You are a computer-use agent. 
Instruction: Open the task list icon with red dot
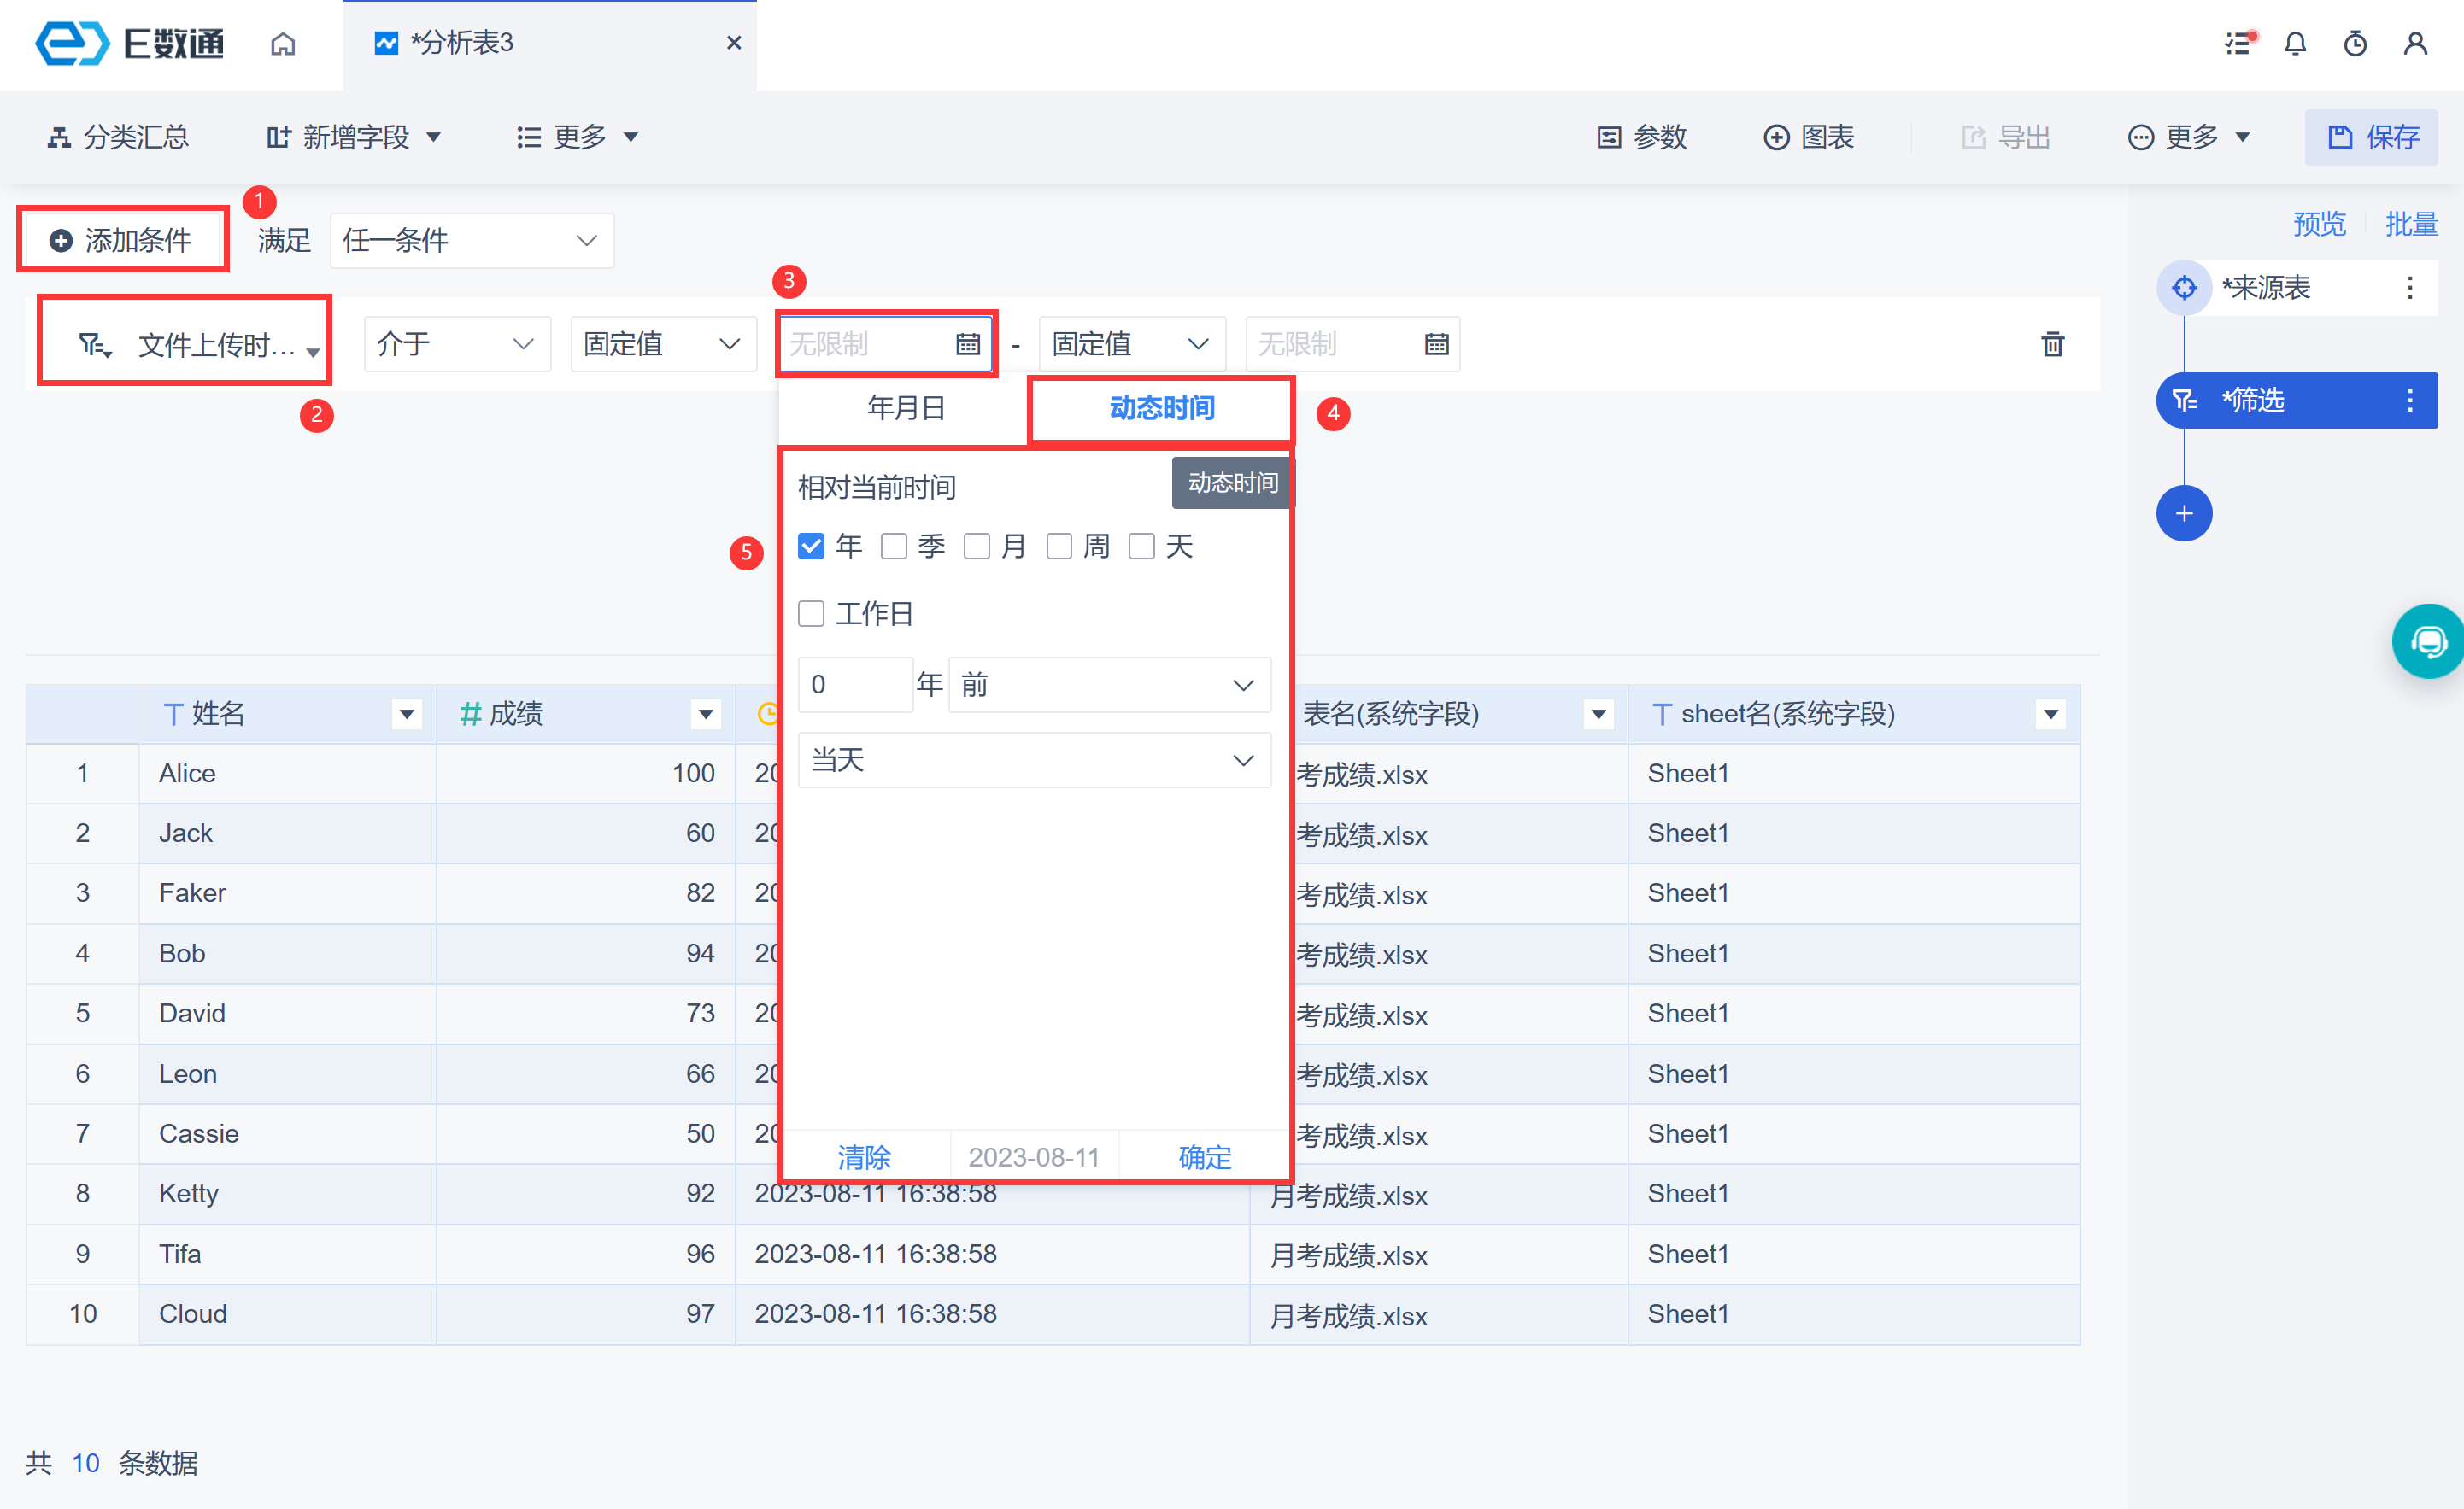tap(2238, 44)
